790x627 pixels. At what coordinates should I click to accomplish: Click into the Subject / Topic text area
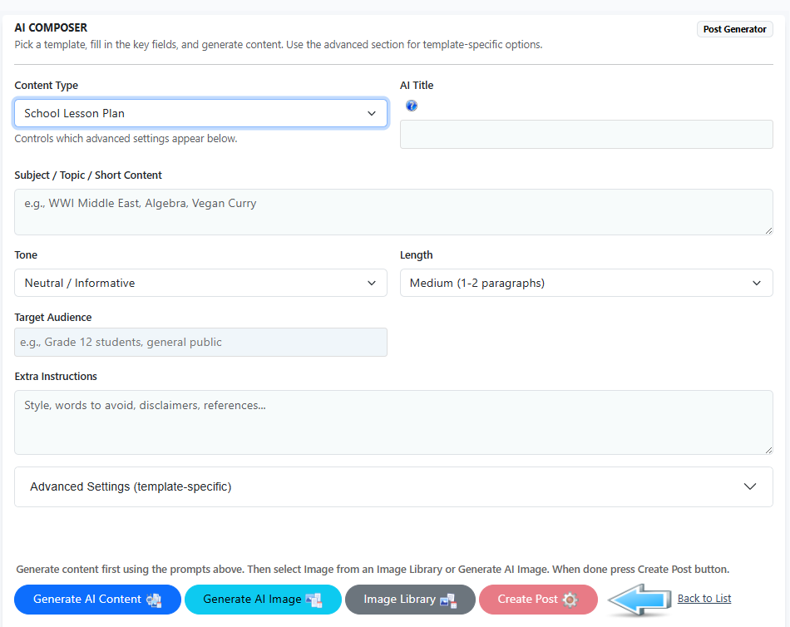pos(393,211)
